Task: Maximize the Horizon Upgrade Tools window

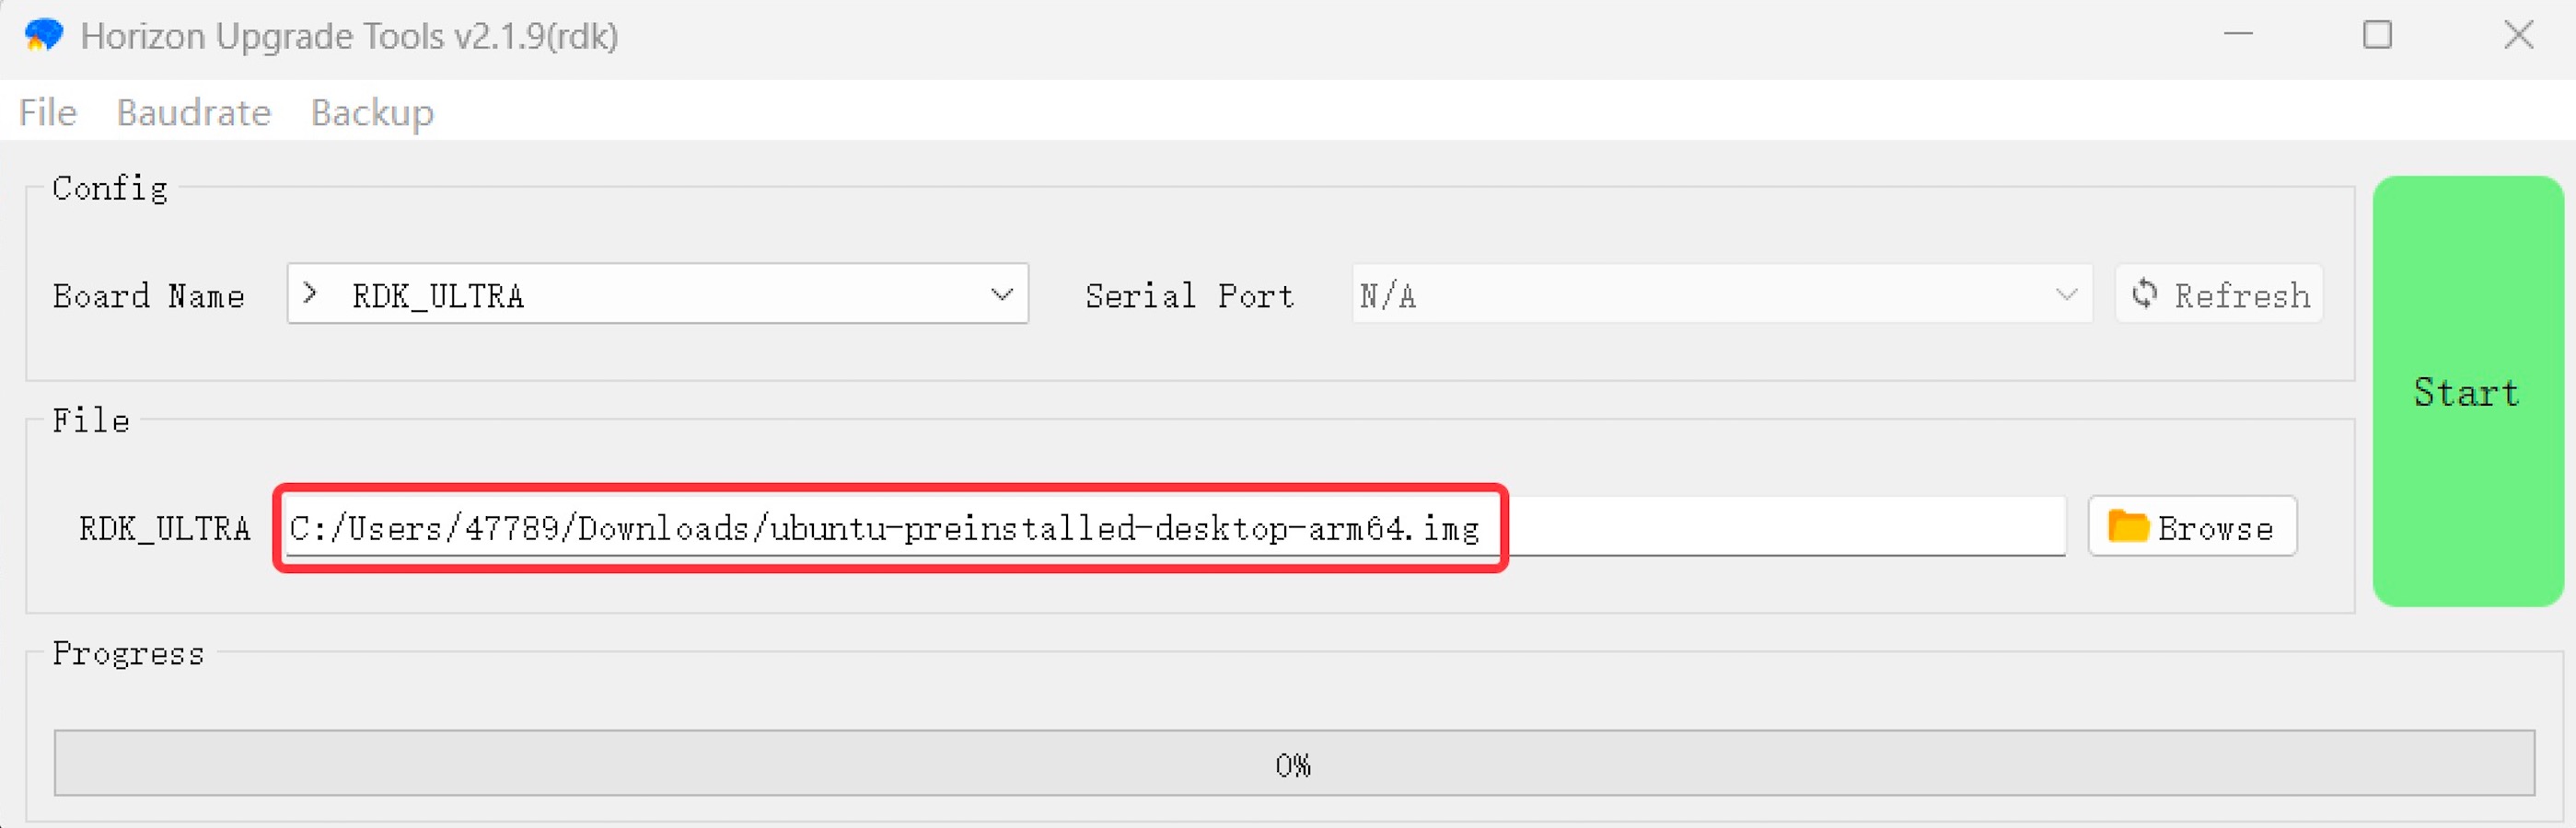Action: 2377,35
